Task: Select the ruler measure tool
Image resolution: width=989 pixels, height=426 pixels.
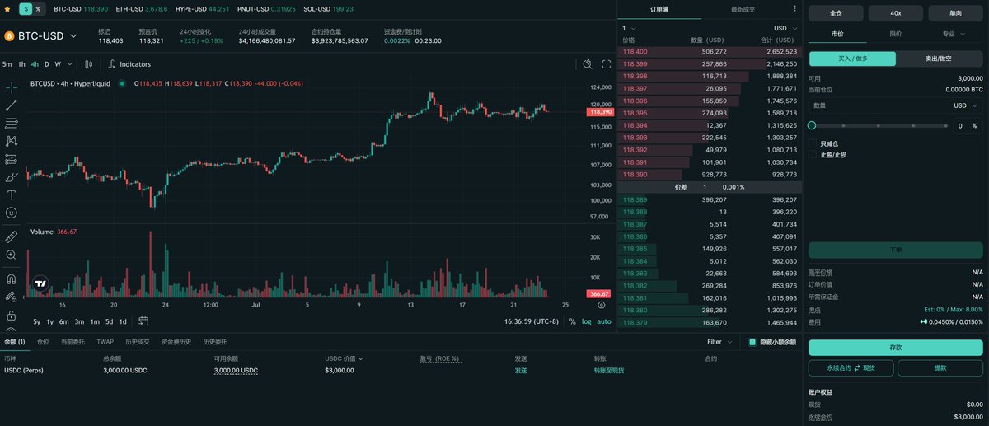Action: point(12,236)
